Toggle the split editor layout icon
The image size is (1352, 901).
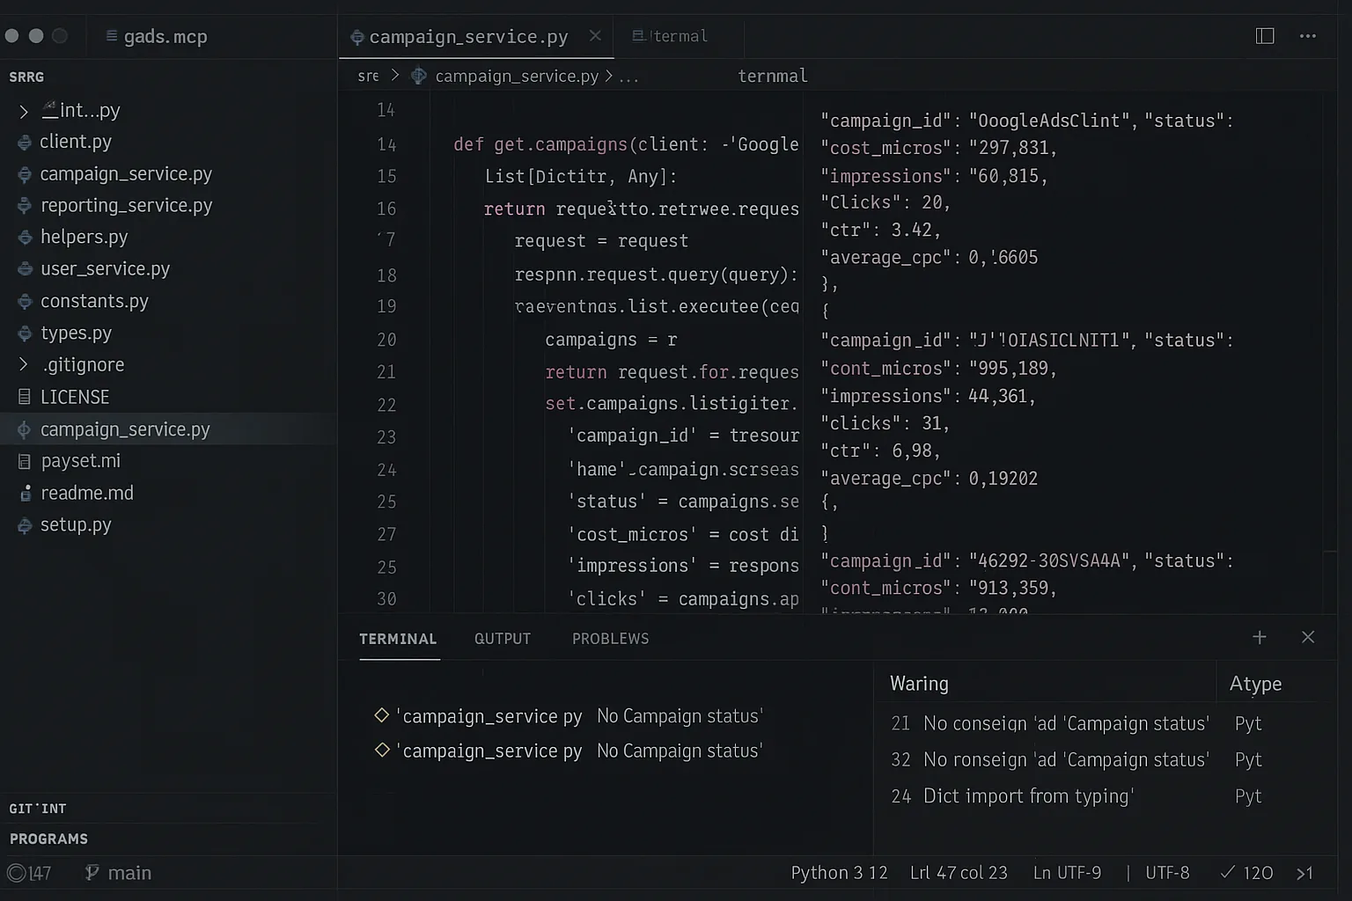(x=1265, y=36)
